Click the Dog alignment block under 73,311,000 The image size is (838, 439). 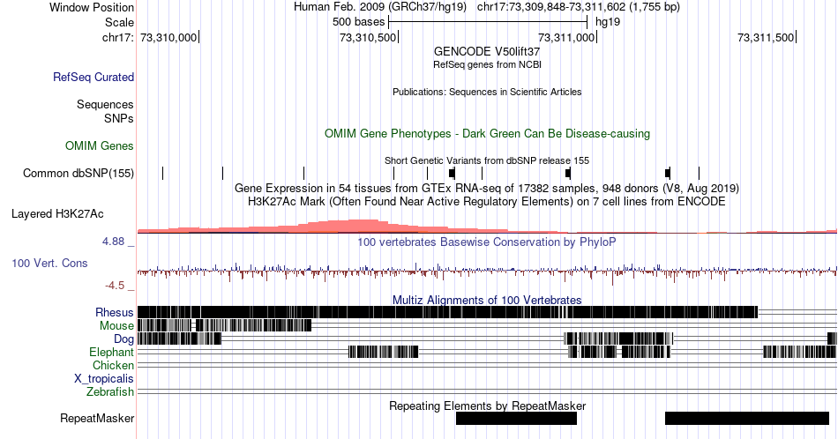[619, 339]
